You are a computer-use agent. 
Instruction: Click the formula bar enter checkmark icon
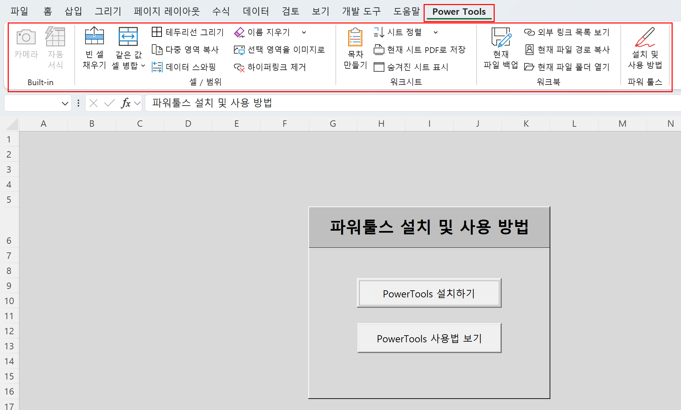pyautogui.click(x=109, y=103)
